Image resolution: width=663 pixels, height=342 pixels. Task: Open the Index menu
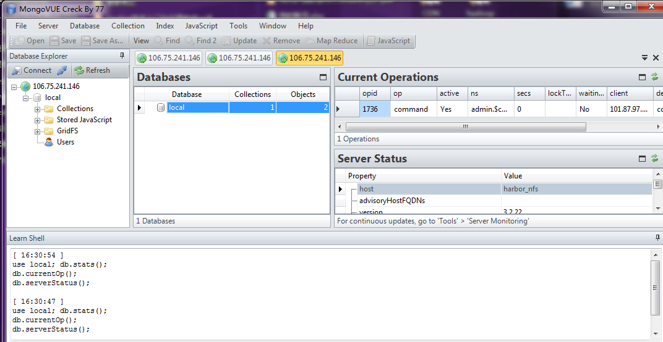165,26
